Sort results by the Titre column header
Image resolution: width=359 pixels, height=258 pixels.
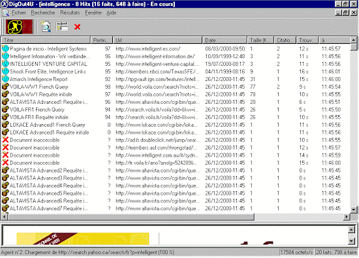point(46,40)
